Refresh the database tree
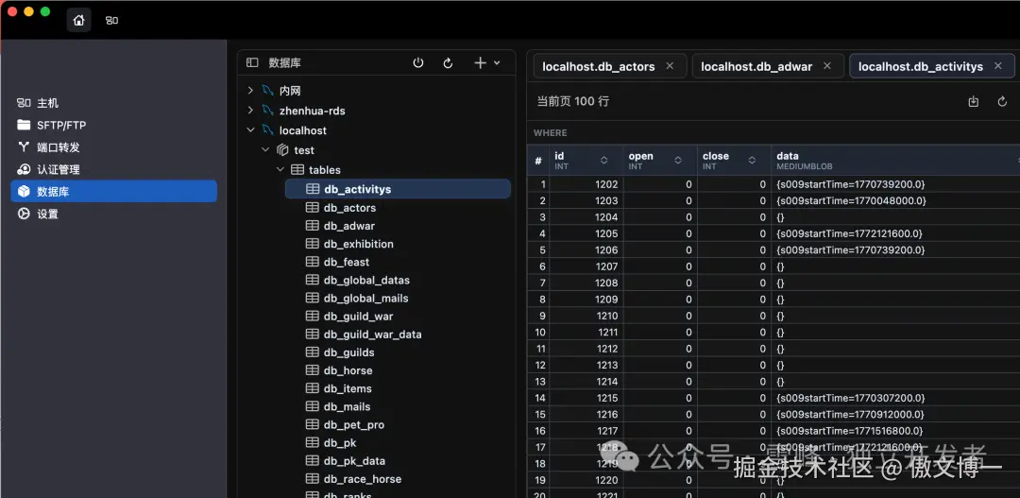 coord(448,62)
